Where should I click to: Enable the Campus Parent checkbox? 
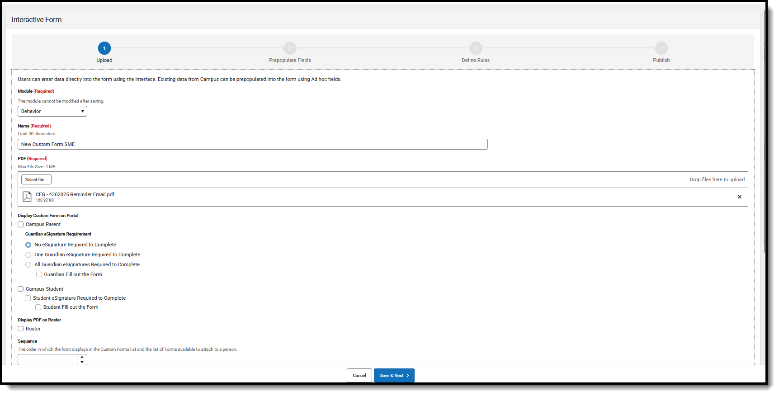pyautogui.click(x=21, y=225)
